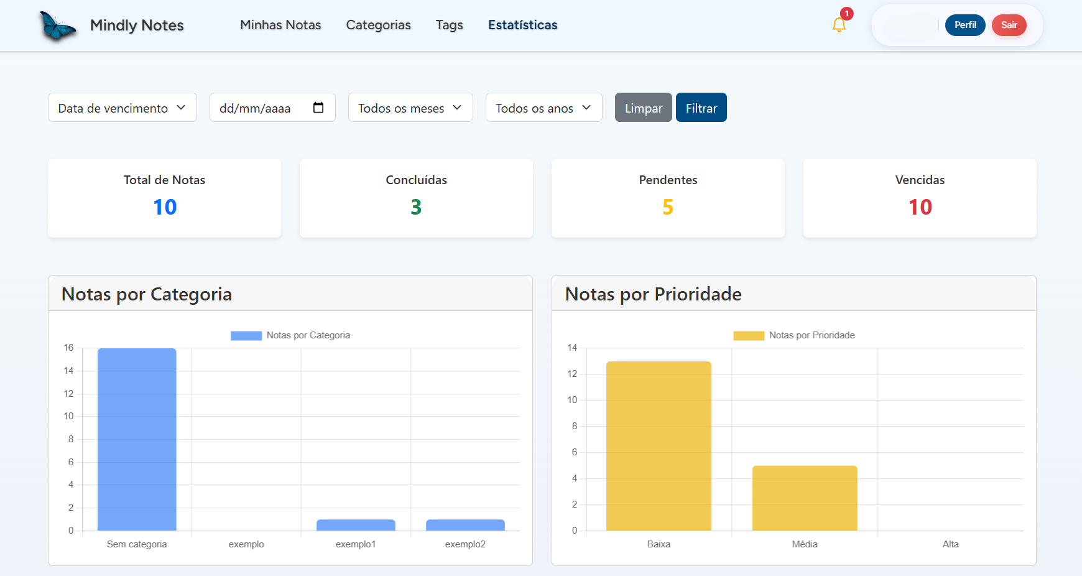Focus the dd/mm/aaaa date input

272,108
